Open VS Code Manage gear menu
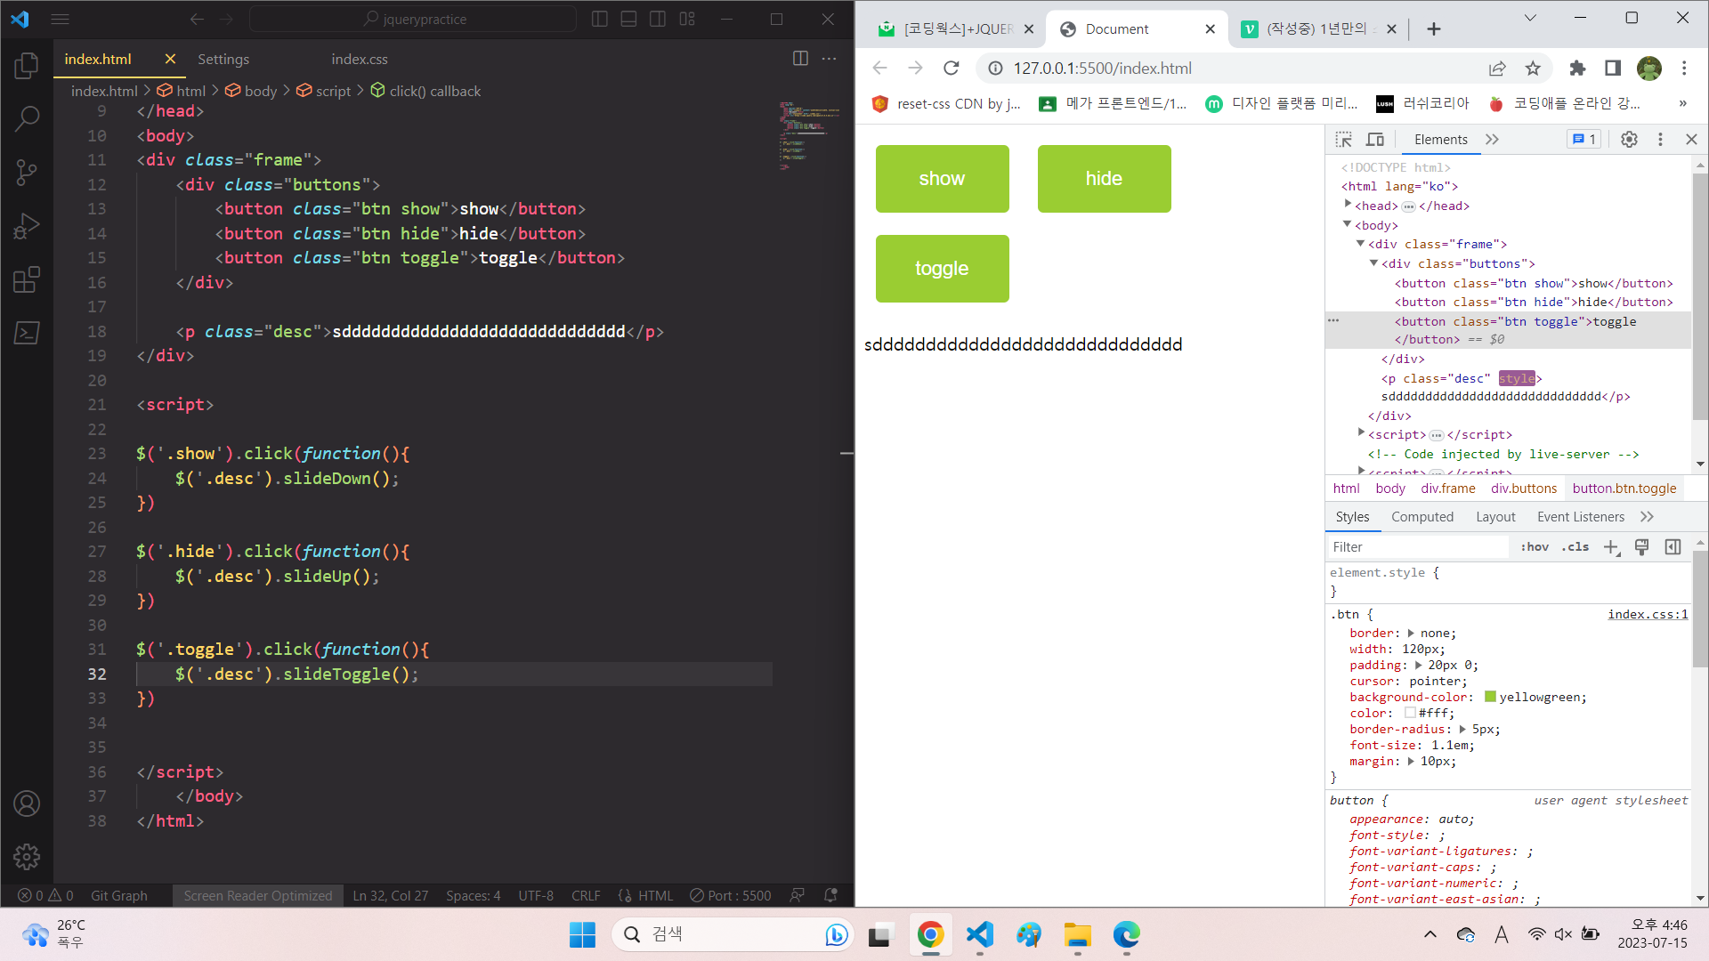Image resolution: width=1709 pixels, height=961 pixels. coord(27,857)
